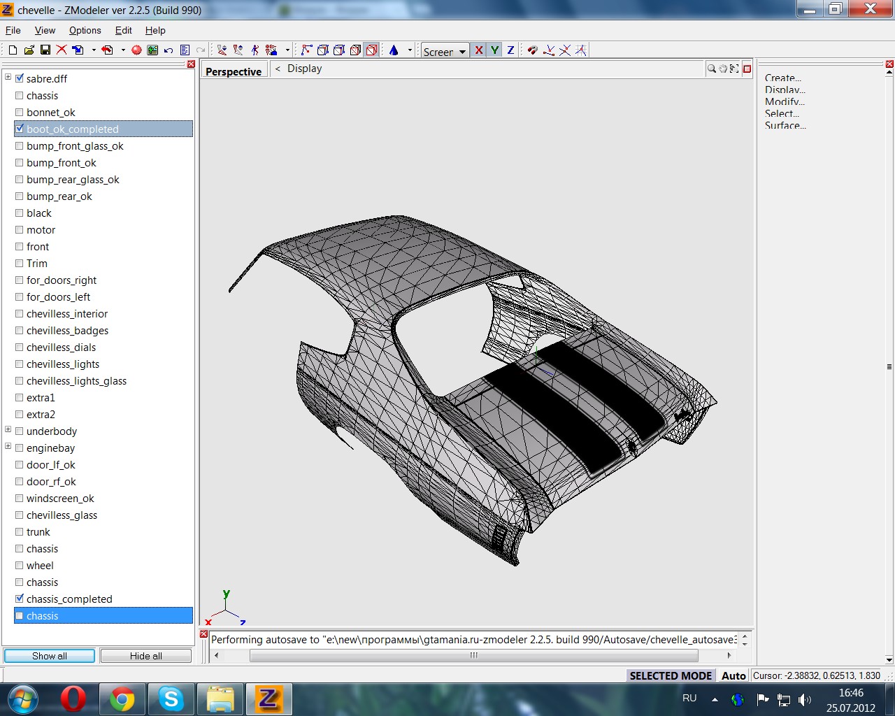Click the document list icon beside Undo
This screenshot has height=716, width=895.
click(x=185, y=50)
